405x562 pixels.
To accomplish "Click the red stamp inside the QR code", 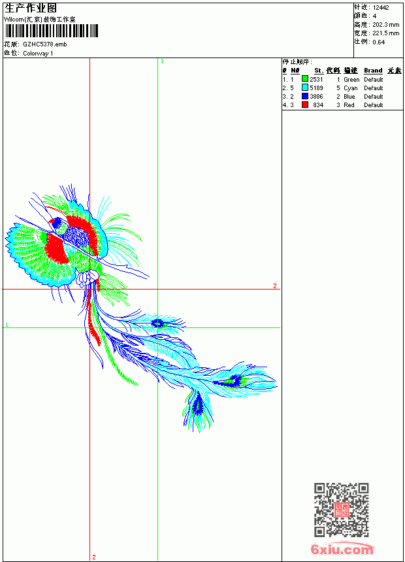I will point(342,510).
